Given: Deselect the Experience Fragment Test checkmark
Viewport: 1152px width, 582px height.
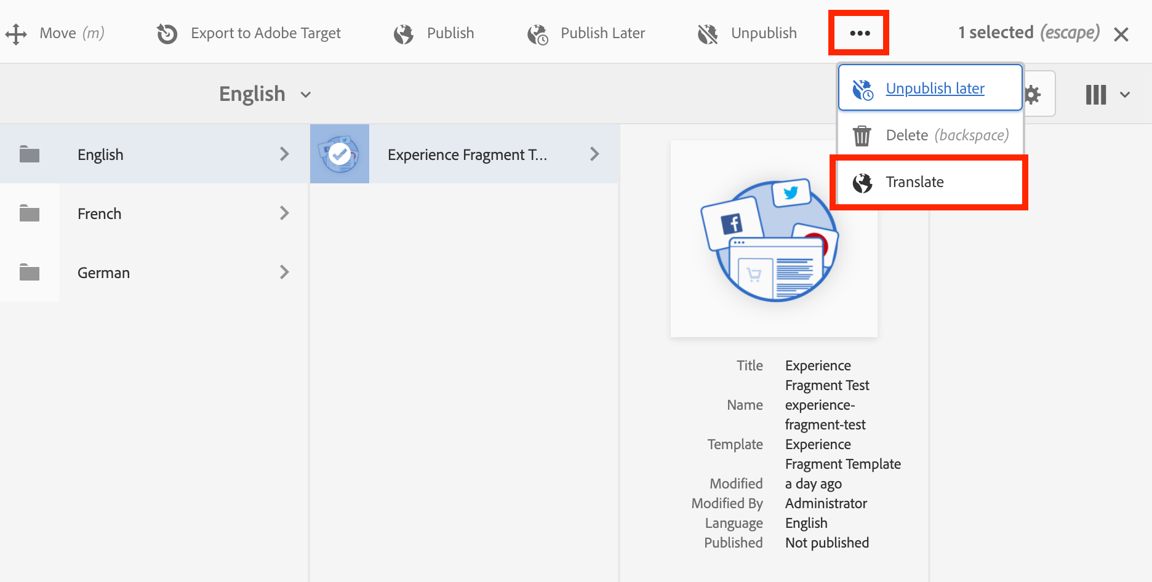Looking at the screenshot, I should [339, 154].
